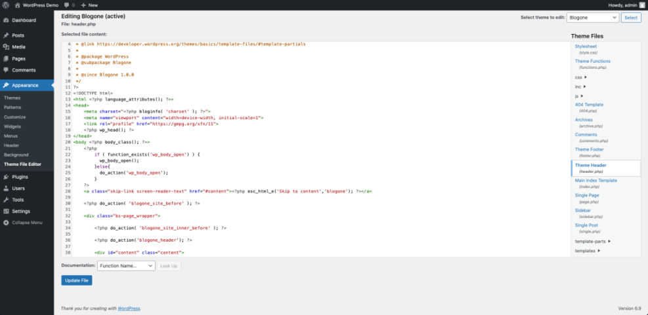This screenshot has height=315, width=648.
Task: Open the Sidebar theme file
Action: tap(582, 210)
